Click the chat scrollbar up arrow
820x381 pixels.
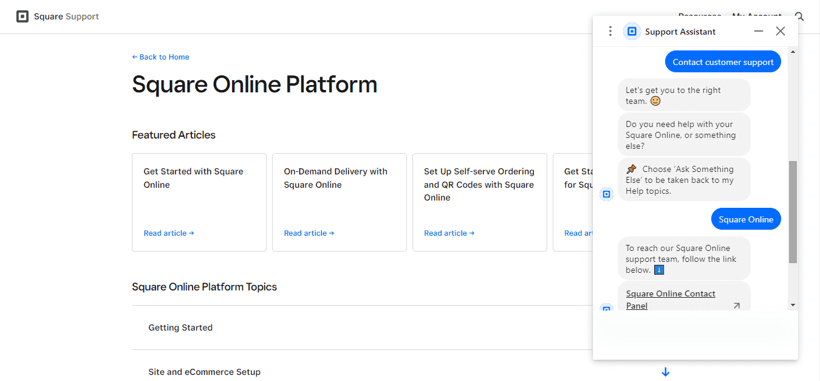[x=793, y=52]
